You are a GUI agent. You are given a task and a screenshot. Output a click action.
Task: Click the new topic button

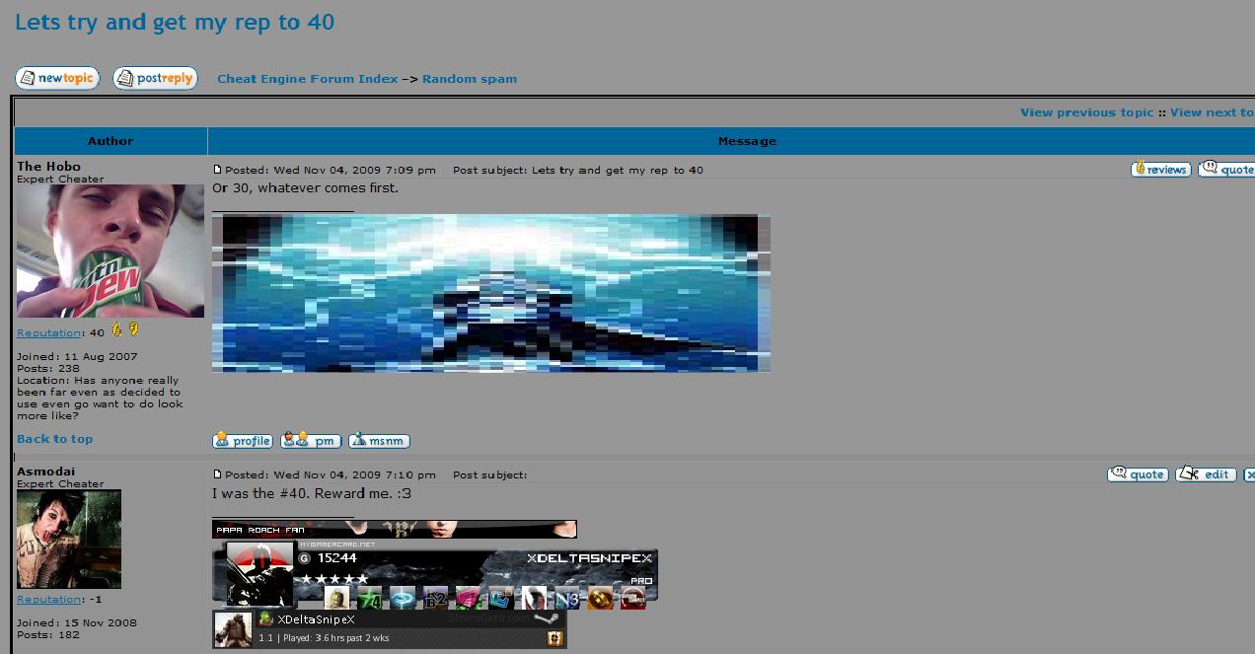pos(57,78)
